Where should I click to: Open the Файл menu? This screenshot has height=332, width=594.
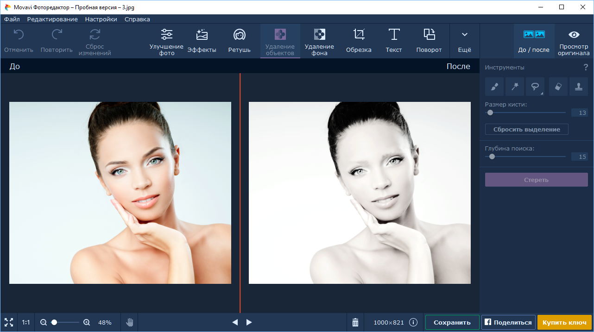tap(12, 19)
